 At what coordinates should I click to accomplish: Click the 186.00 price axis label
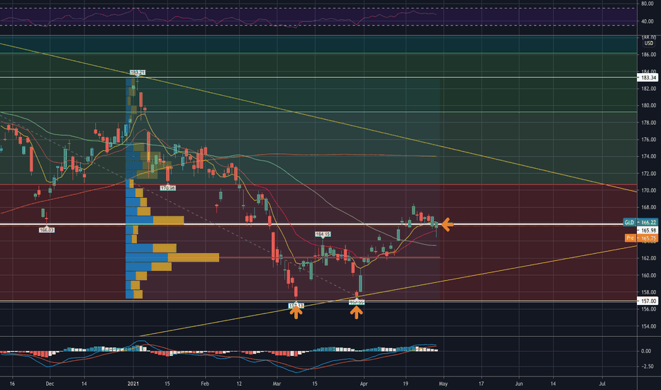[648, 55]
